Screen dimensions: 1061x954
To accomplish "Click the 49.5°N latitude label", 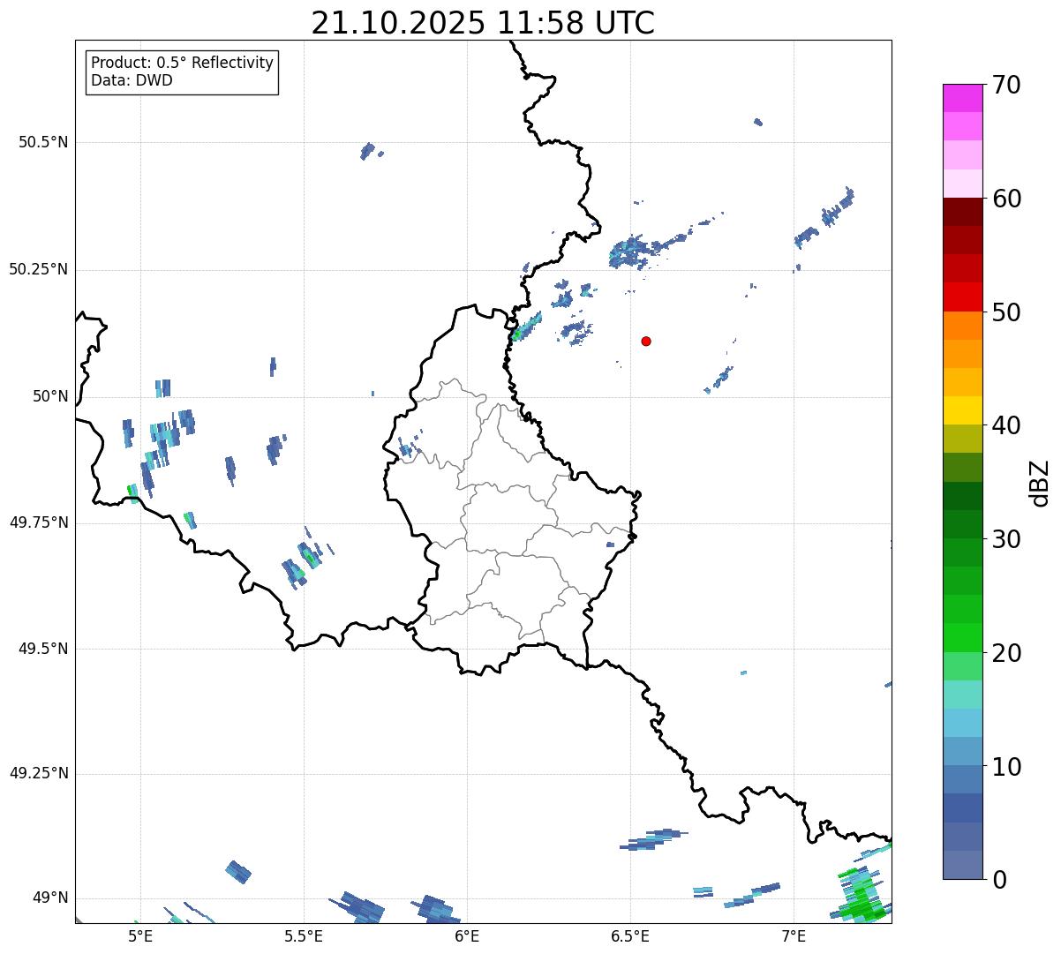I will (x=43, y=649).
